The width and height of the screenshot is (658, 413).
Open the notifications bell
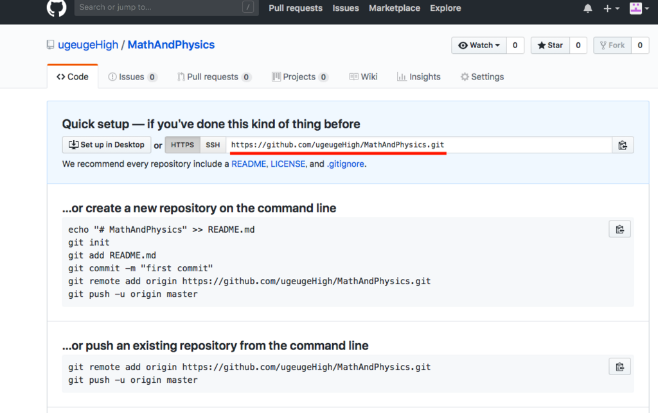coord(587,8)
